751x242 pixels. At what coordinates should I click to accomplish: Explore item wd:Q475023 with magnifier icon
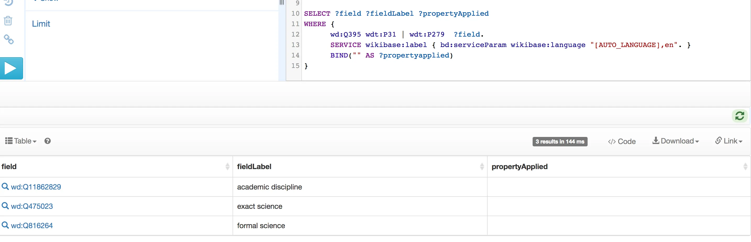click(x=5, y=206)
